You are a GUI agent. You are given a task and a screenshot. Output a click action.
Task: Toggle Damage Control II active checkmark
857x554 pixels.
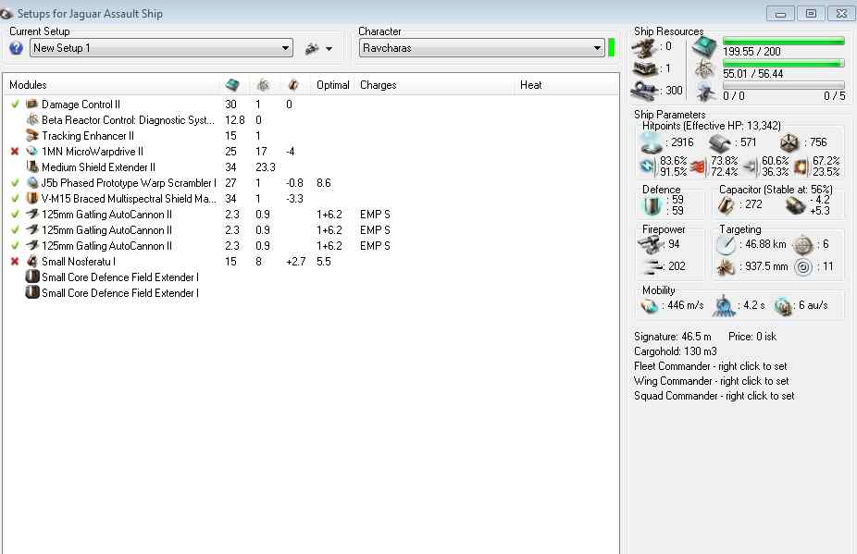point(16,104)
